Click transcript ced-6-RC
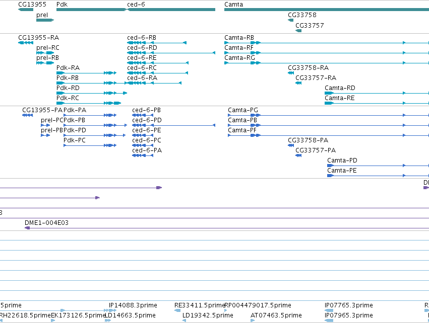Image resolution: width=429 pixels, height=323 pixels. [x=142, y=68]
